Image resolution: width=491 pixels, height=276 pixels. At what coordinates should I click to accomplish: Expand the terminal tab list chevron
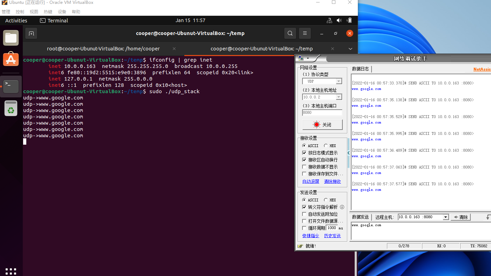(350, 49)
